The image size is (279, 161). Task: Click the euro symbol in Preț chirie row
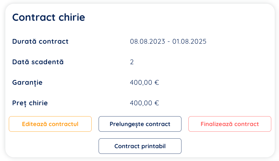157,103
